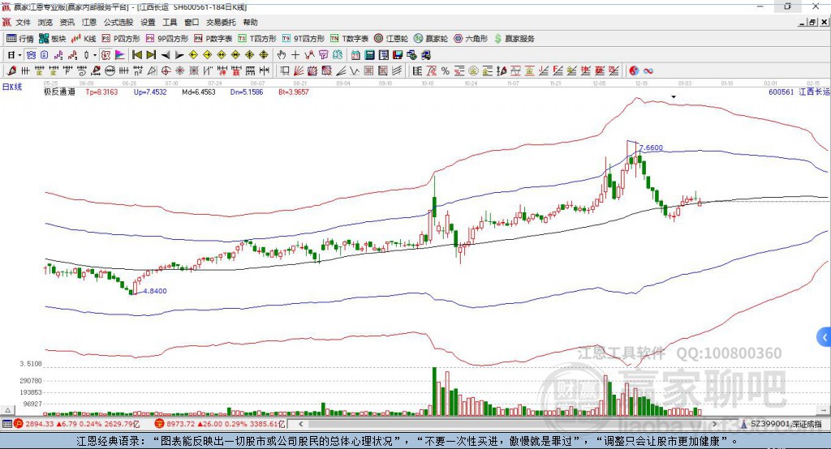Open the 工具 menu
This screenshot has width=831, height=449.
coord(170,22)
